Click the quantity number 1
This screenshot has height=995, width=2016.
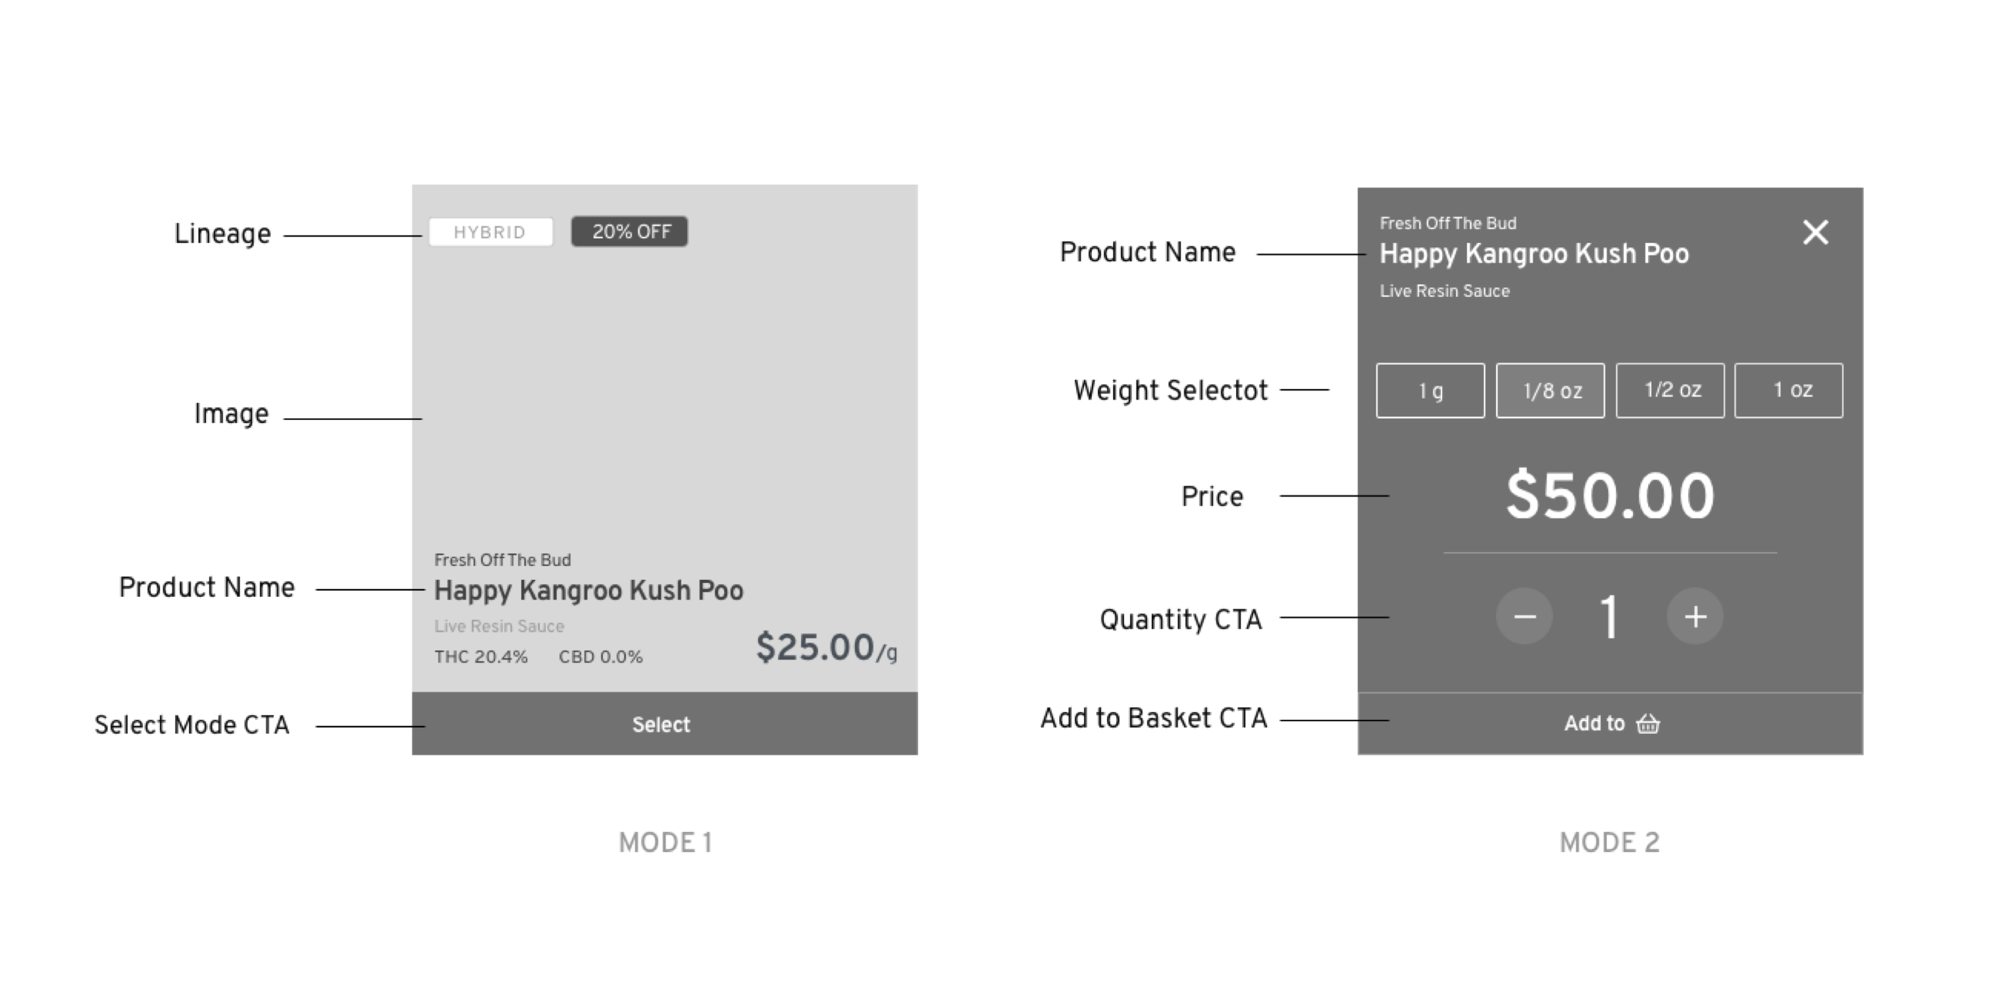click(x=1609, y=617)
